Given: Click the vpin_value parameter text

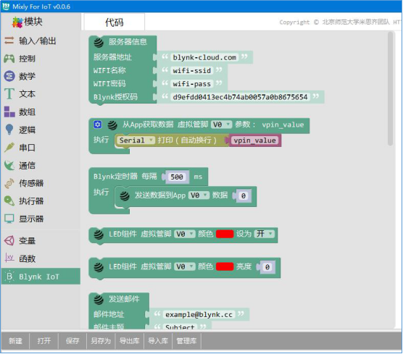Looking at the screenshot, I should point(283,125).
